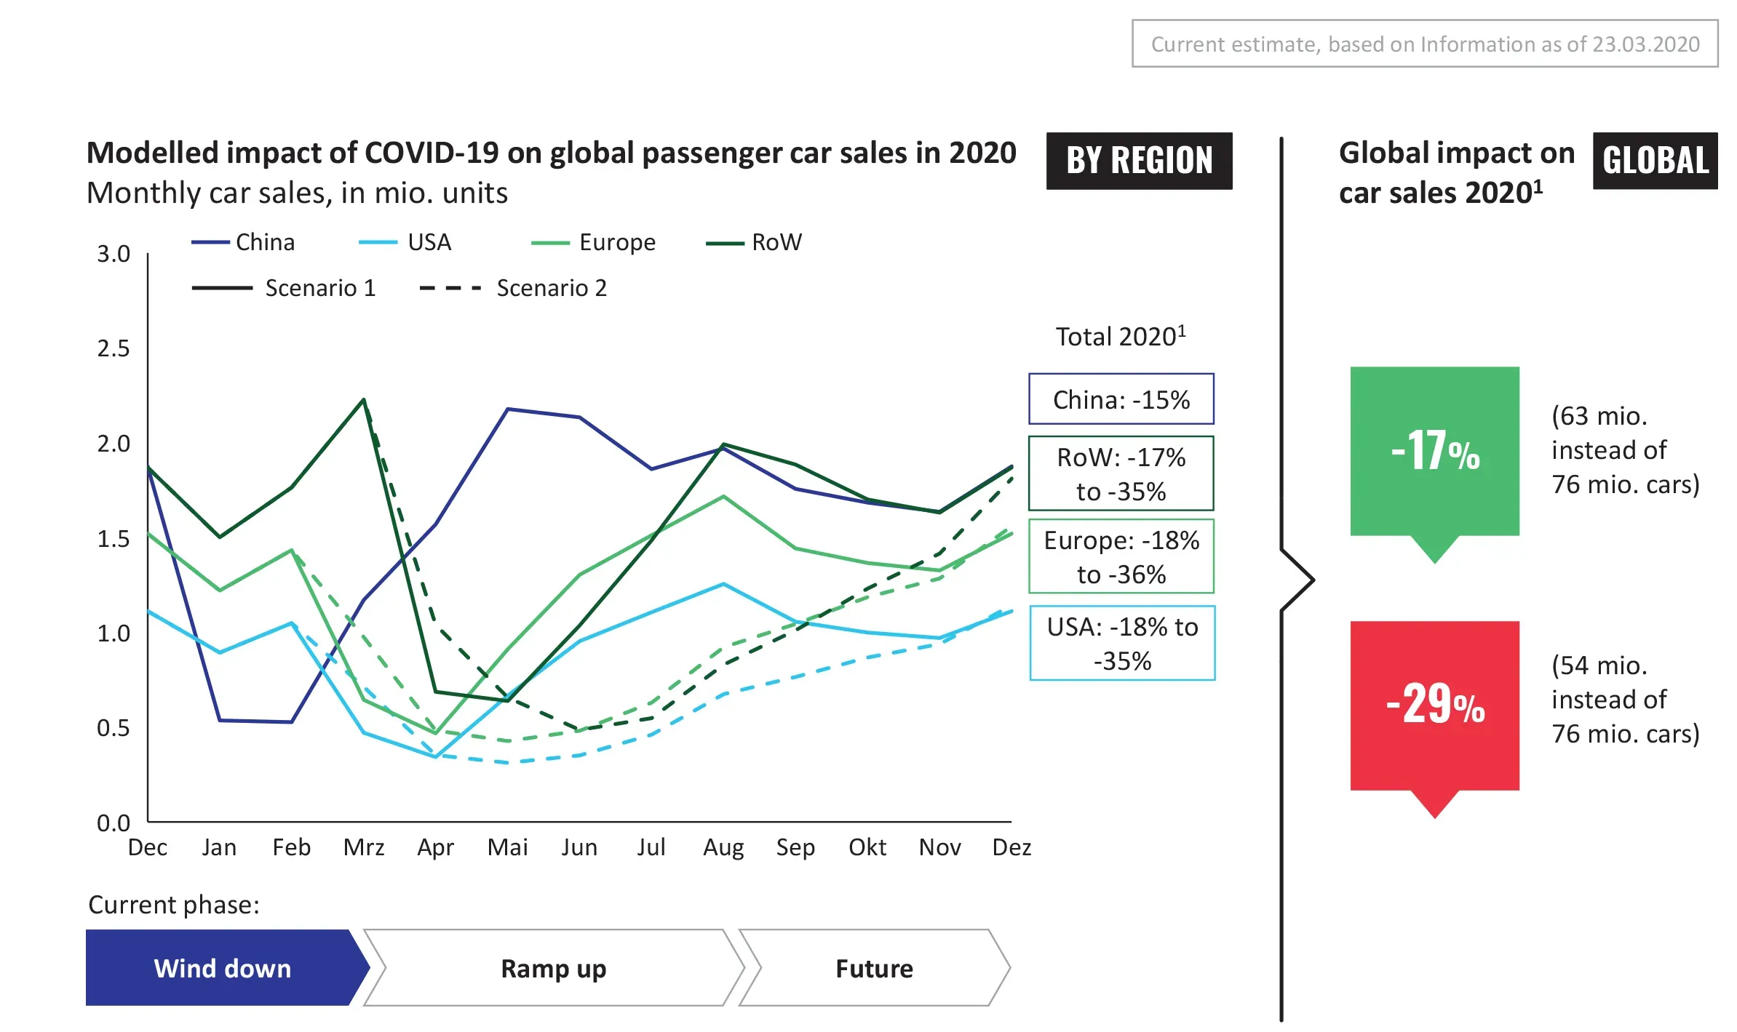Click the China: -15% total box
This screenshot has height=1032, width=1737.
(x=1121, y=399)
